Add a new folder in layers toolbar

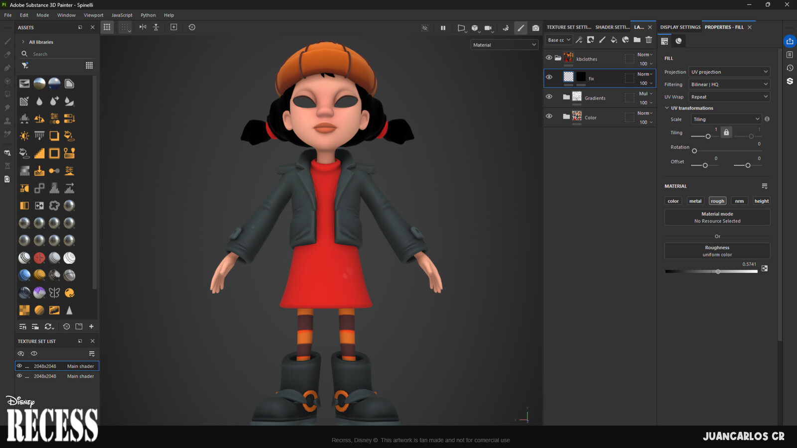tap(637, 40)
